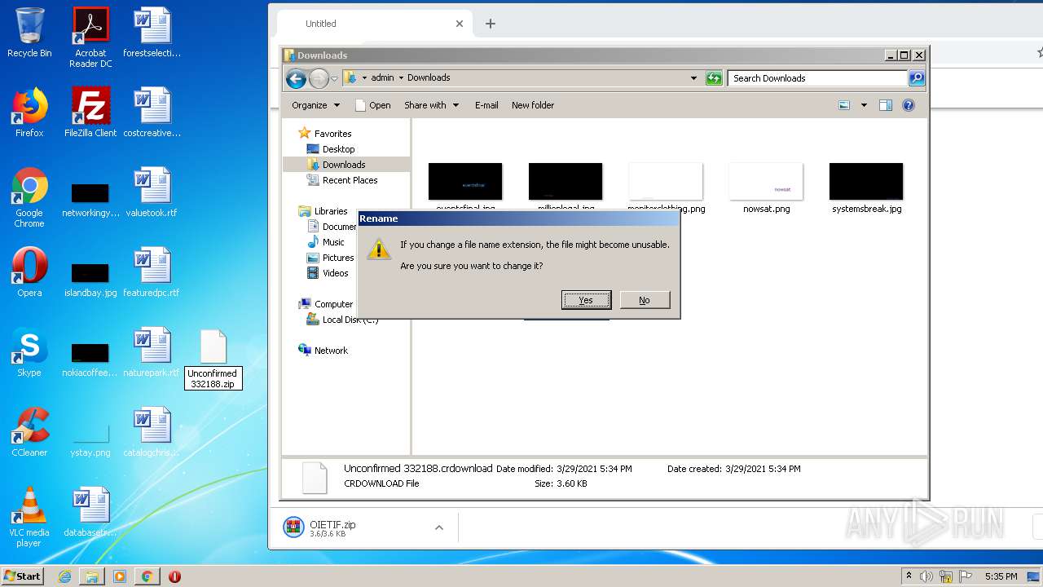Click the Start button
Viewport: 1043px width, 587px height.
(x=23, y=576)
